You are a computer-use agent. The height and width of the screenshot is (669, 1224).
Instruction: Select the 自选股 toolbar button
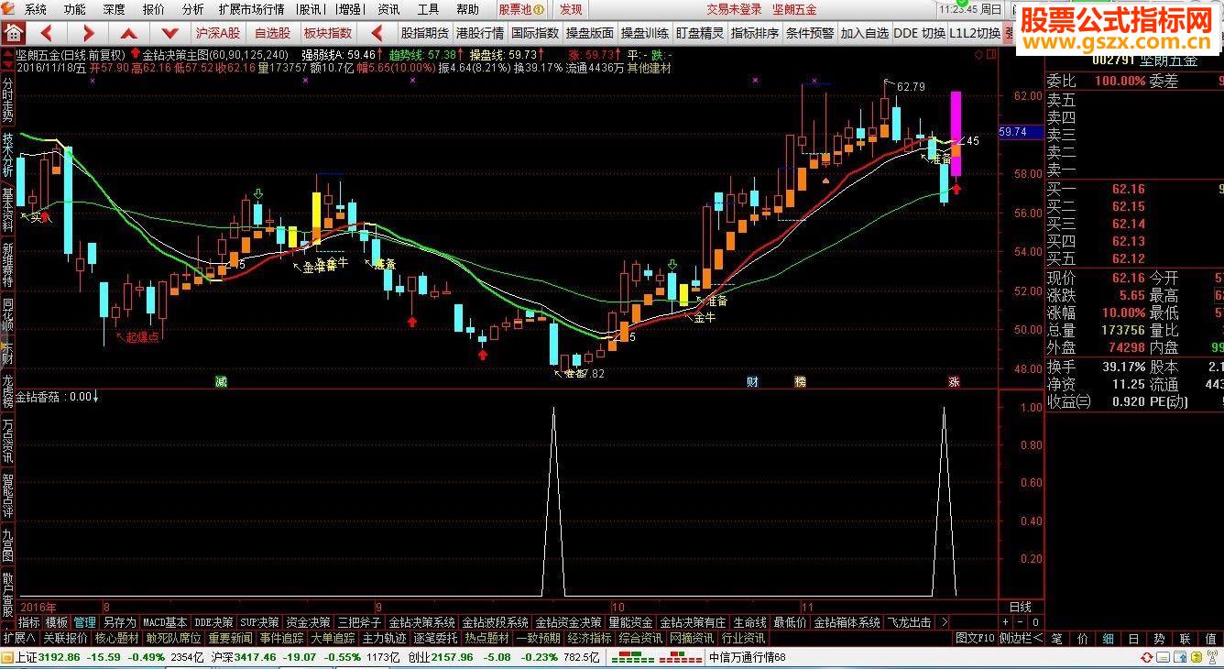pyautogui.click(x=272, y=33)
